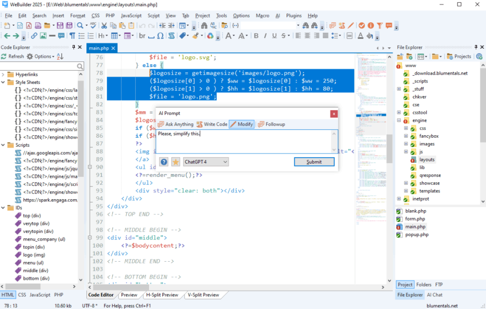This screenshot has height=309, width=486.
Task: Click the paragraph pilcrow icon
Action: tap(73, 36)
